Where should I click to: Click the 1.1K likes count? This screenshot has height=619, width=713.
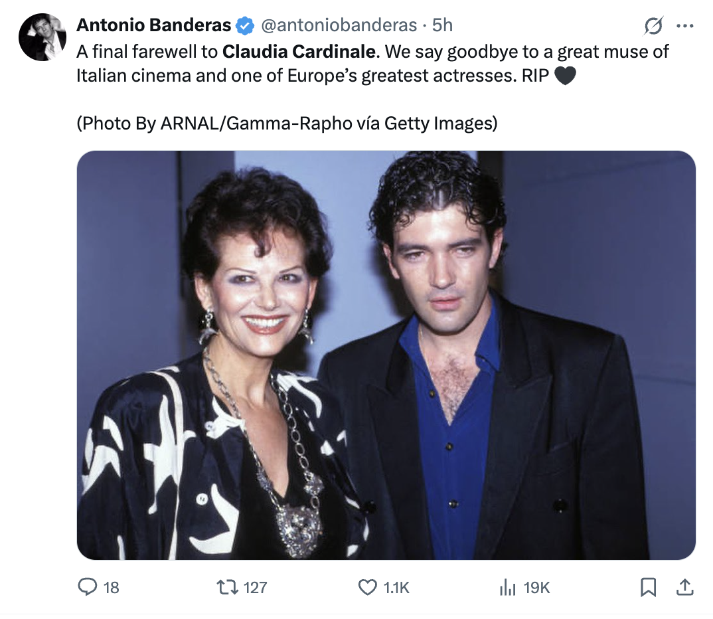coord(397,588)
